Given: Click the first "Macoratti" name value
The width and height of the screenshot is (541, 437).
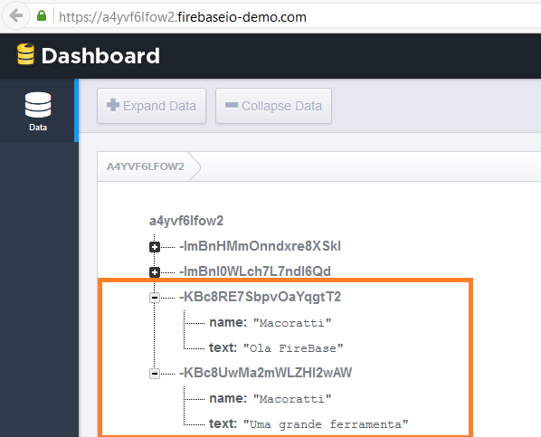Looking at the screenshot, I should click(x=292, y=323).
